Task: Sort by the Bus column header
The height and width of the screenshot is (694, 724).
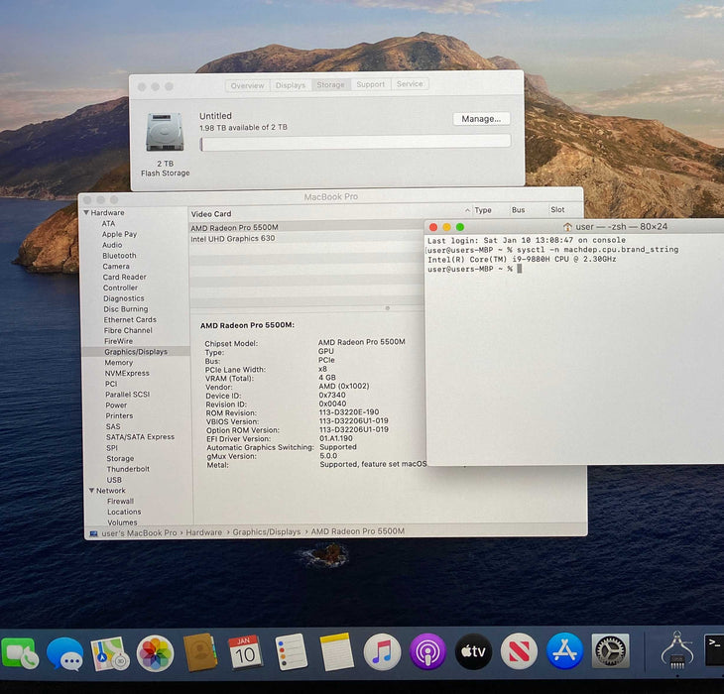Action: coord(518,210)
